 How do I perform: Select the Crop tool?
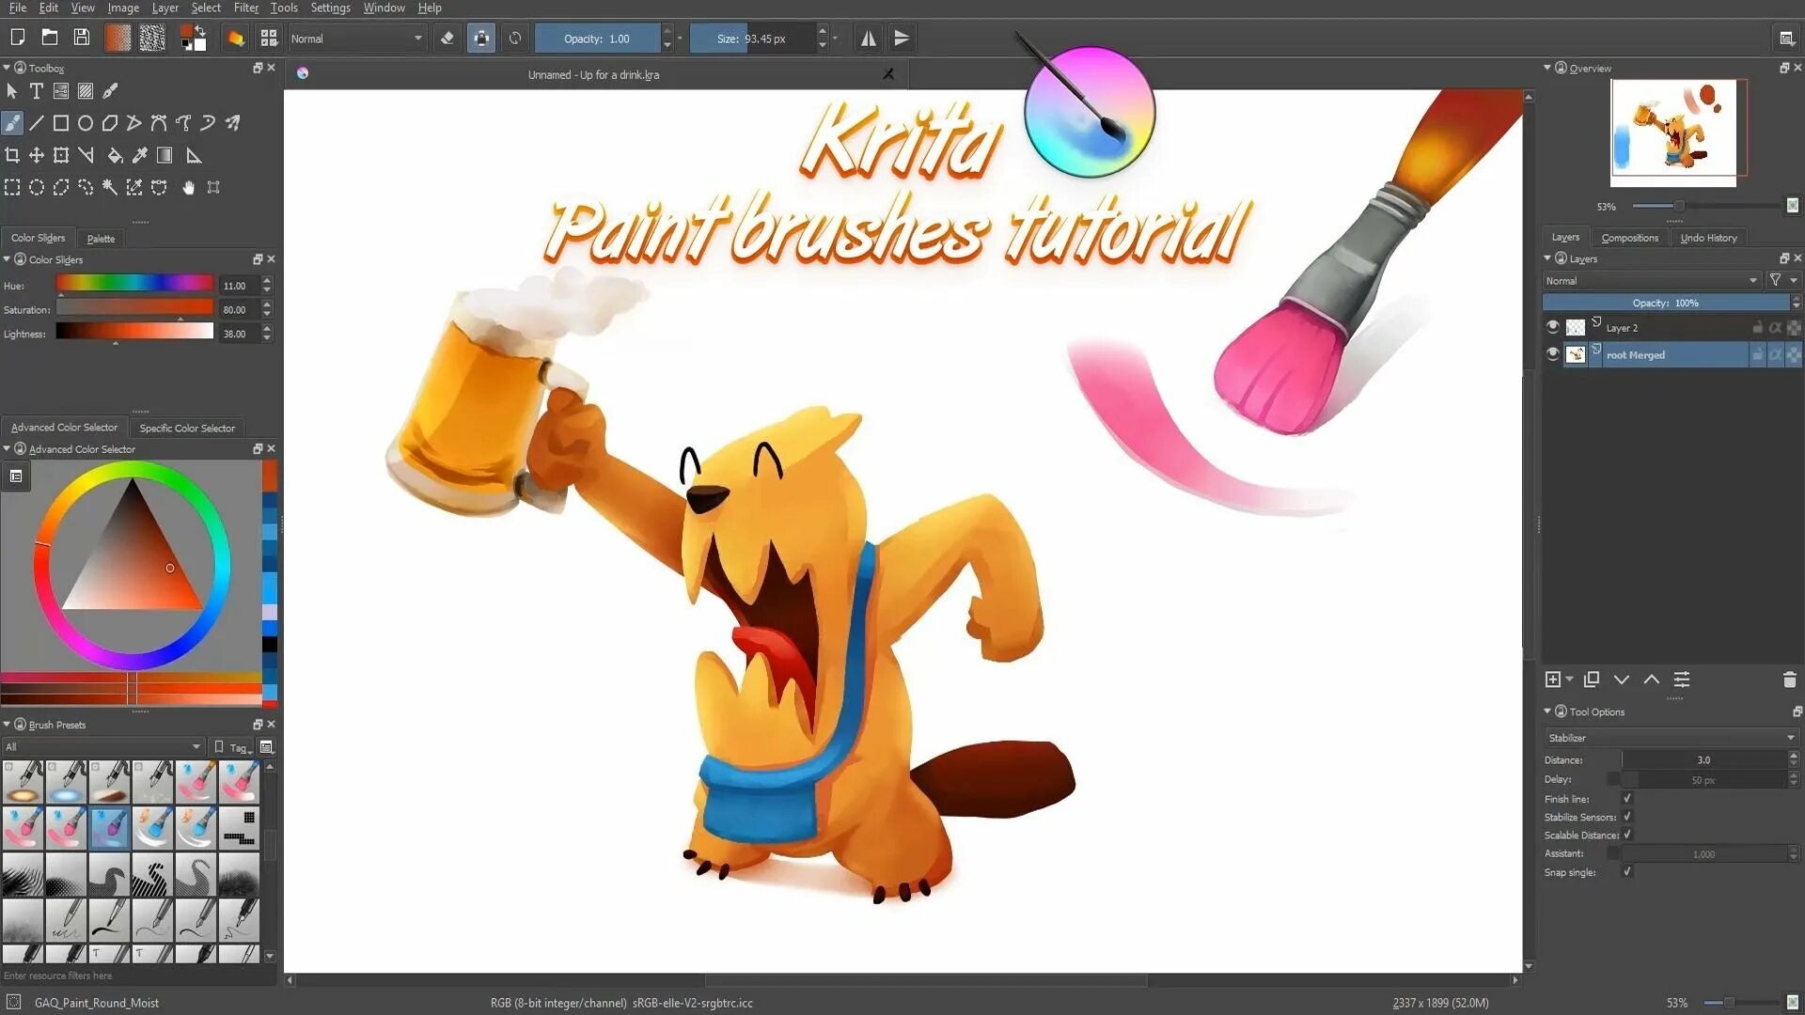pyautogui.click(x=12, y=155)
